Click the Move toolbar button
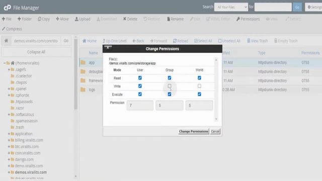This screenshot has width=322, height=181. 62,19
